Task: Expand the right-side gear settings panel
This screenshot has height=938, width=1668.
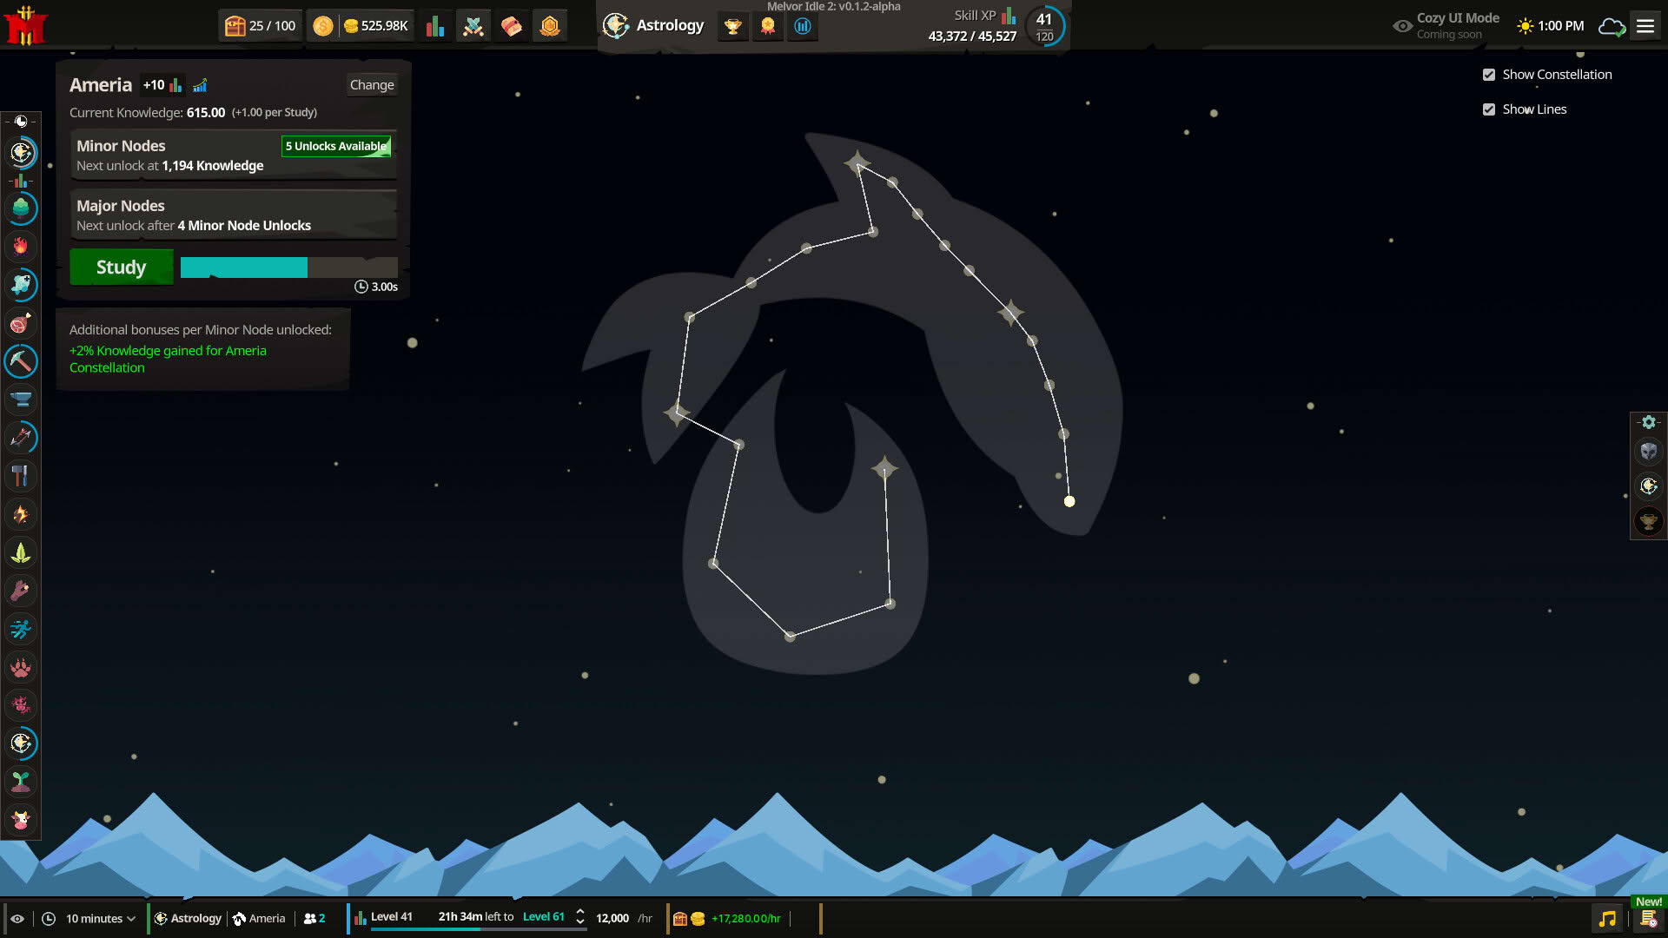Action: (x=1648, y=422)
